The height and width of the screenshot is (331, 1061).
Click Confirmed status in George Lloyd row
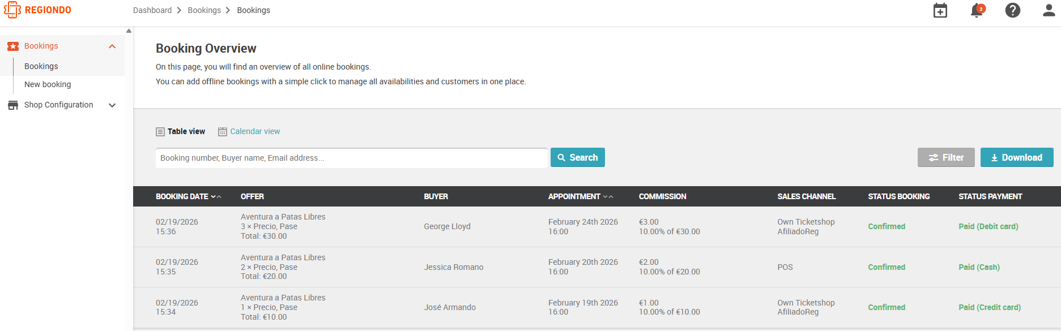point(887,226)
